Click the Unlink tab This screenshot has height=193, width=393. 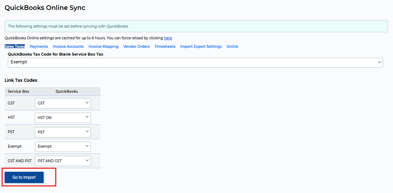(x=232, y=46)
